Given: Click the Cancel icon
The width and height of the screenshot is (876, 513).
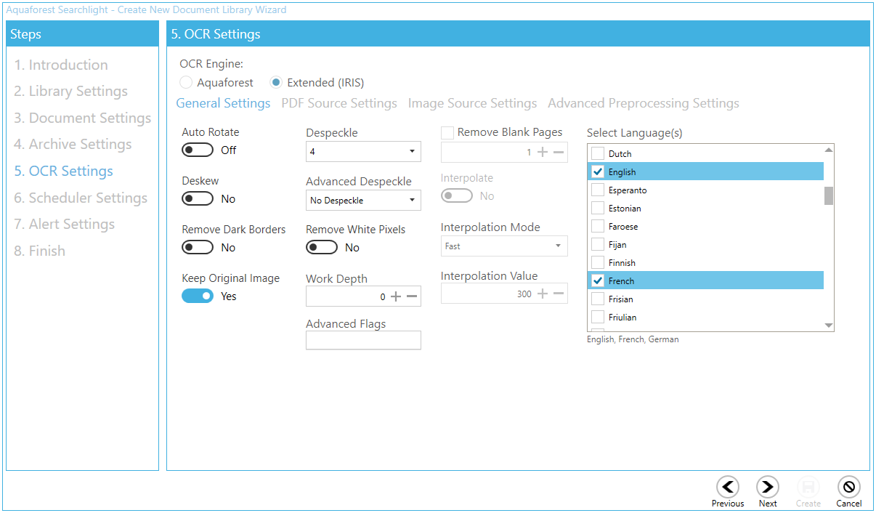Looking at the screenshot, I should [848, 487].
